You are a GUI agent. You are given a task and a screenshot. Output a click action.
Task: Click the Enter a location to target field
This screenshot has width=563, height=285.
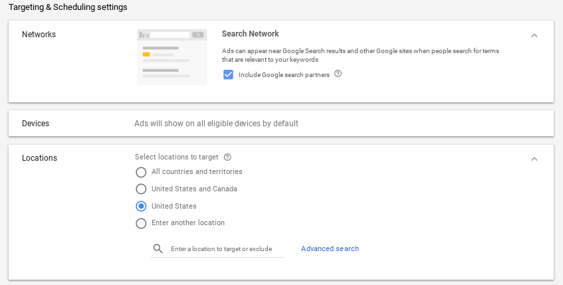pos(221,249)
